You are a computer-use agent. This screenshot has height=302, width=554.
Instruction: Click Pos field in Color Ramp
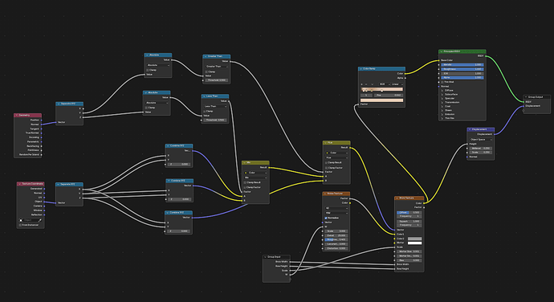(x=389, y=95)
